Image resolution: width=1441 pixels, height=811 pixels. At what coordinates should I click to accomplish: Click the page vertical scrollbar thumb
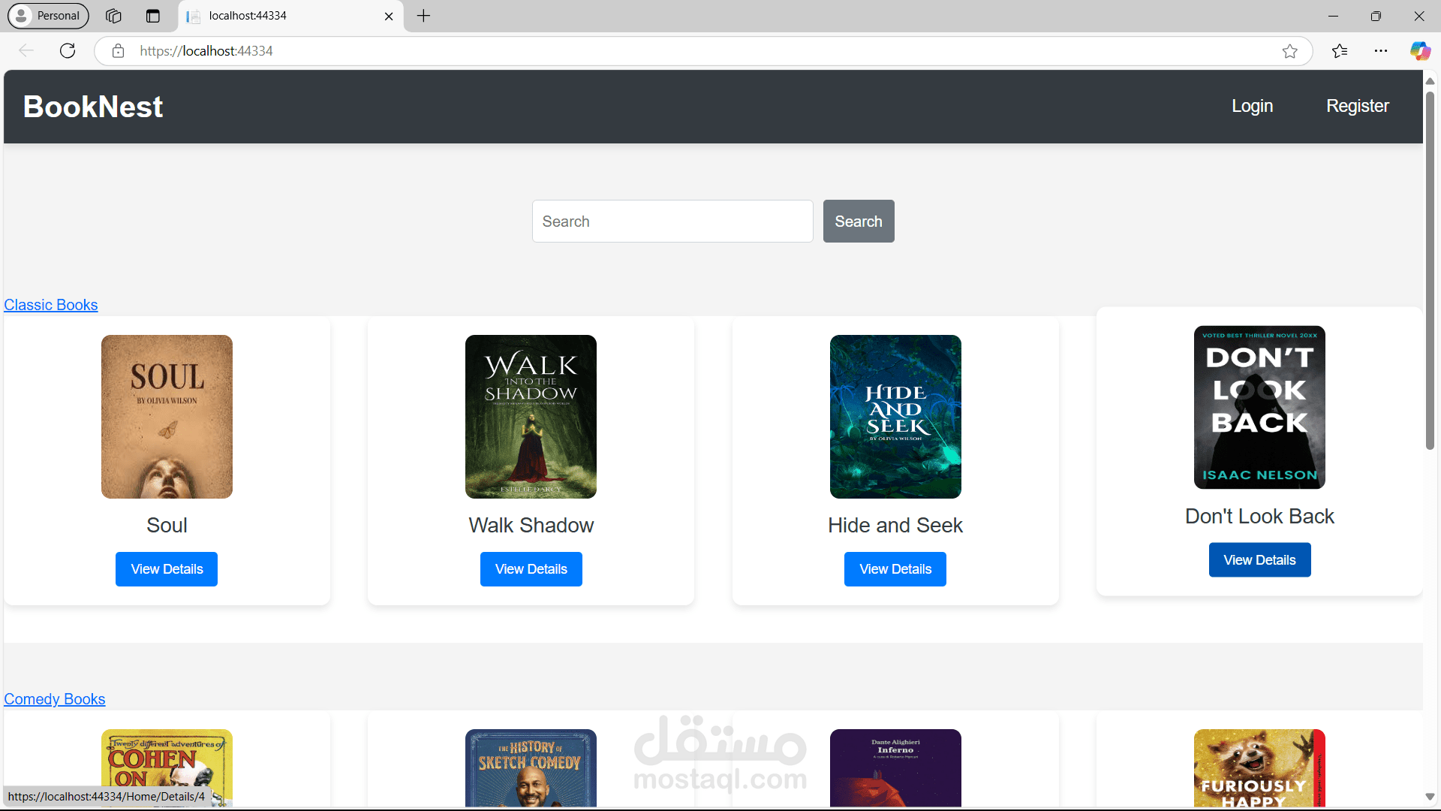coord(1430,270)
